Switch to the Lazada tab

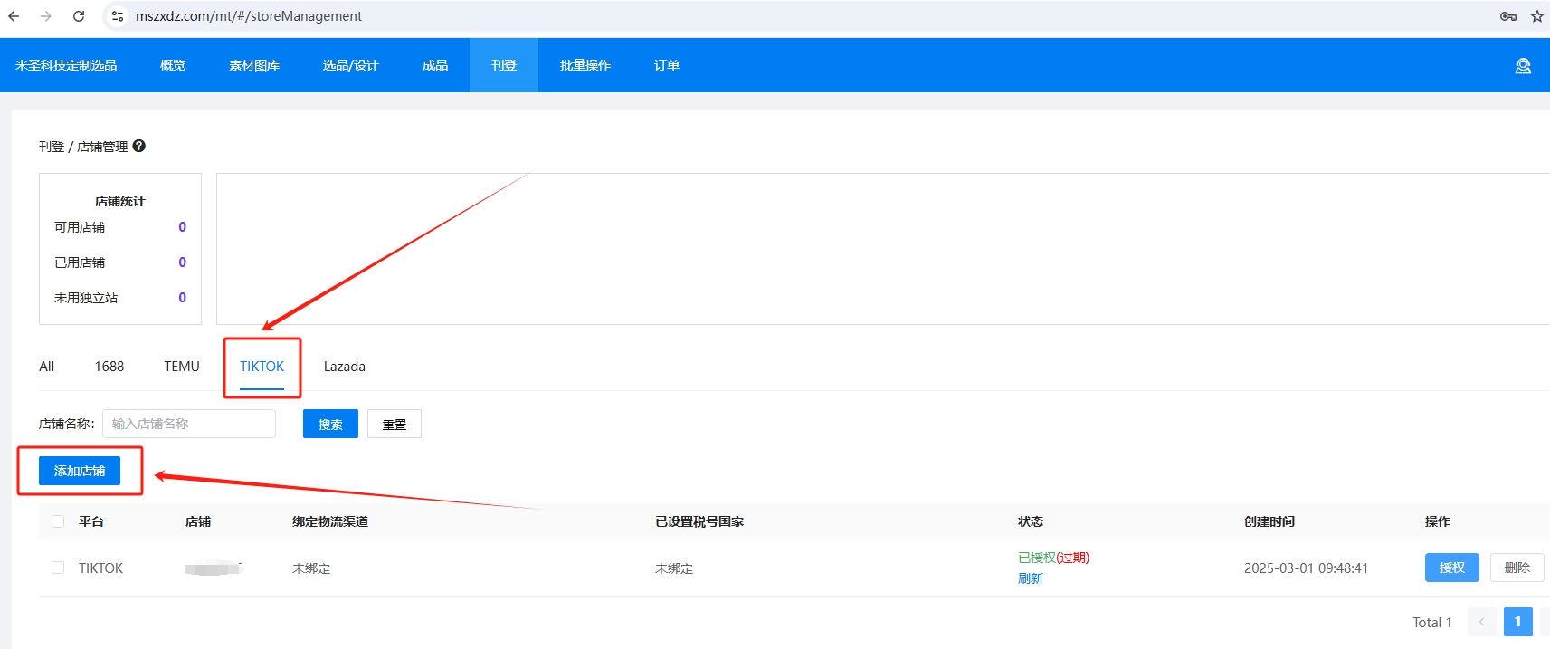[x=344, y=367]
